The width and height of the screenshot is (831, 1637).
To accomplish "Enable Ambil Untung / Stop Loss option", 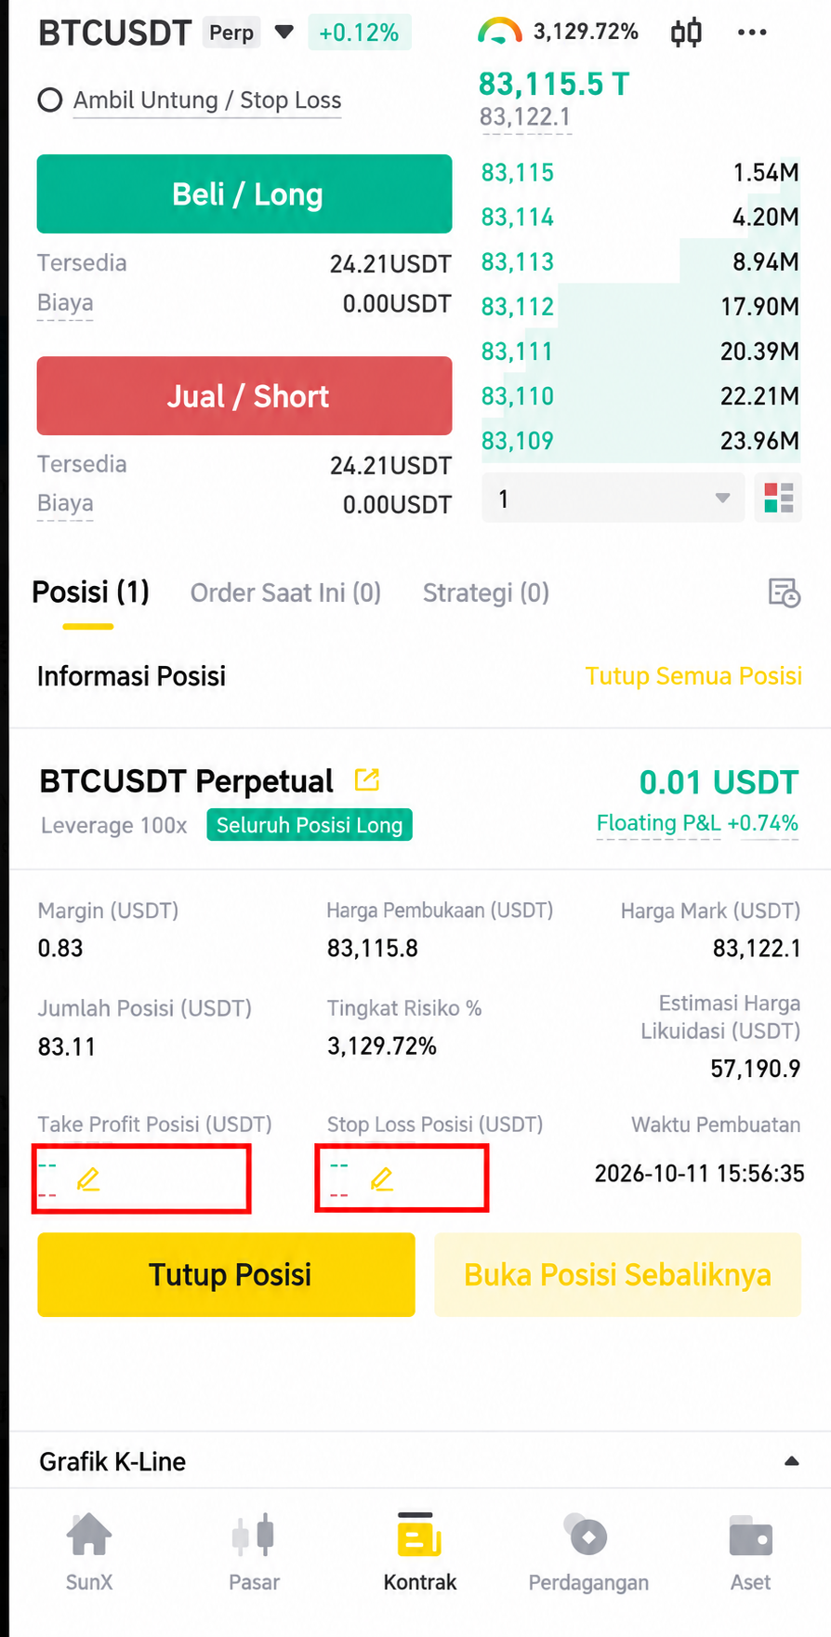I will click(x=50, y=100).
